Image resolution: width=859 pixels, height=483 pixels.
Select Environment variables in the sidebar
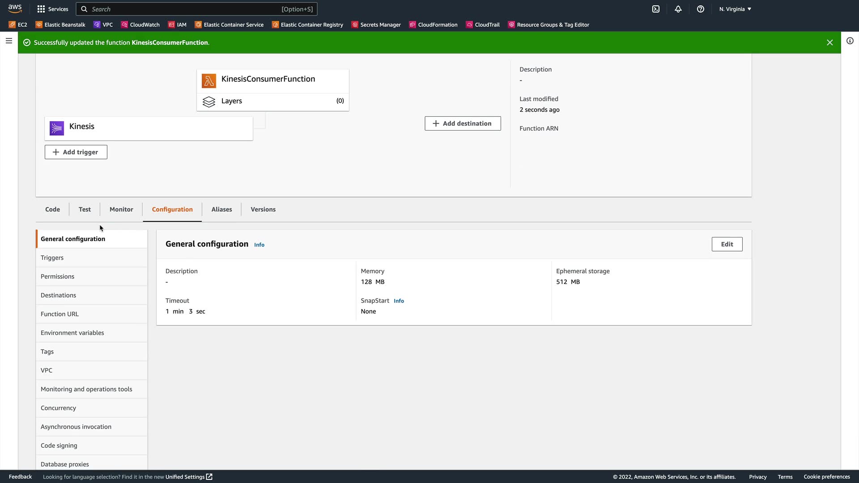[72, 333]
